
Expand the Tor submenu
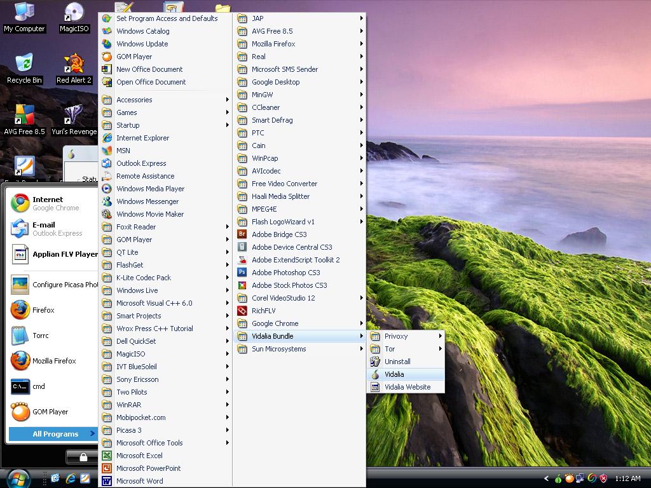point(406,349)
